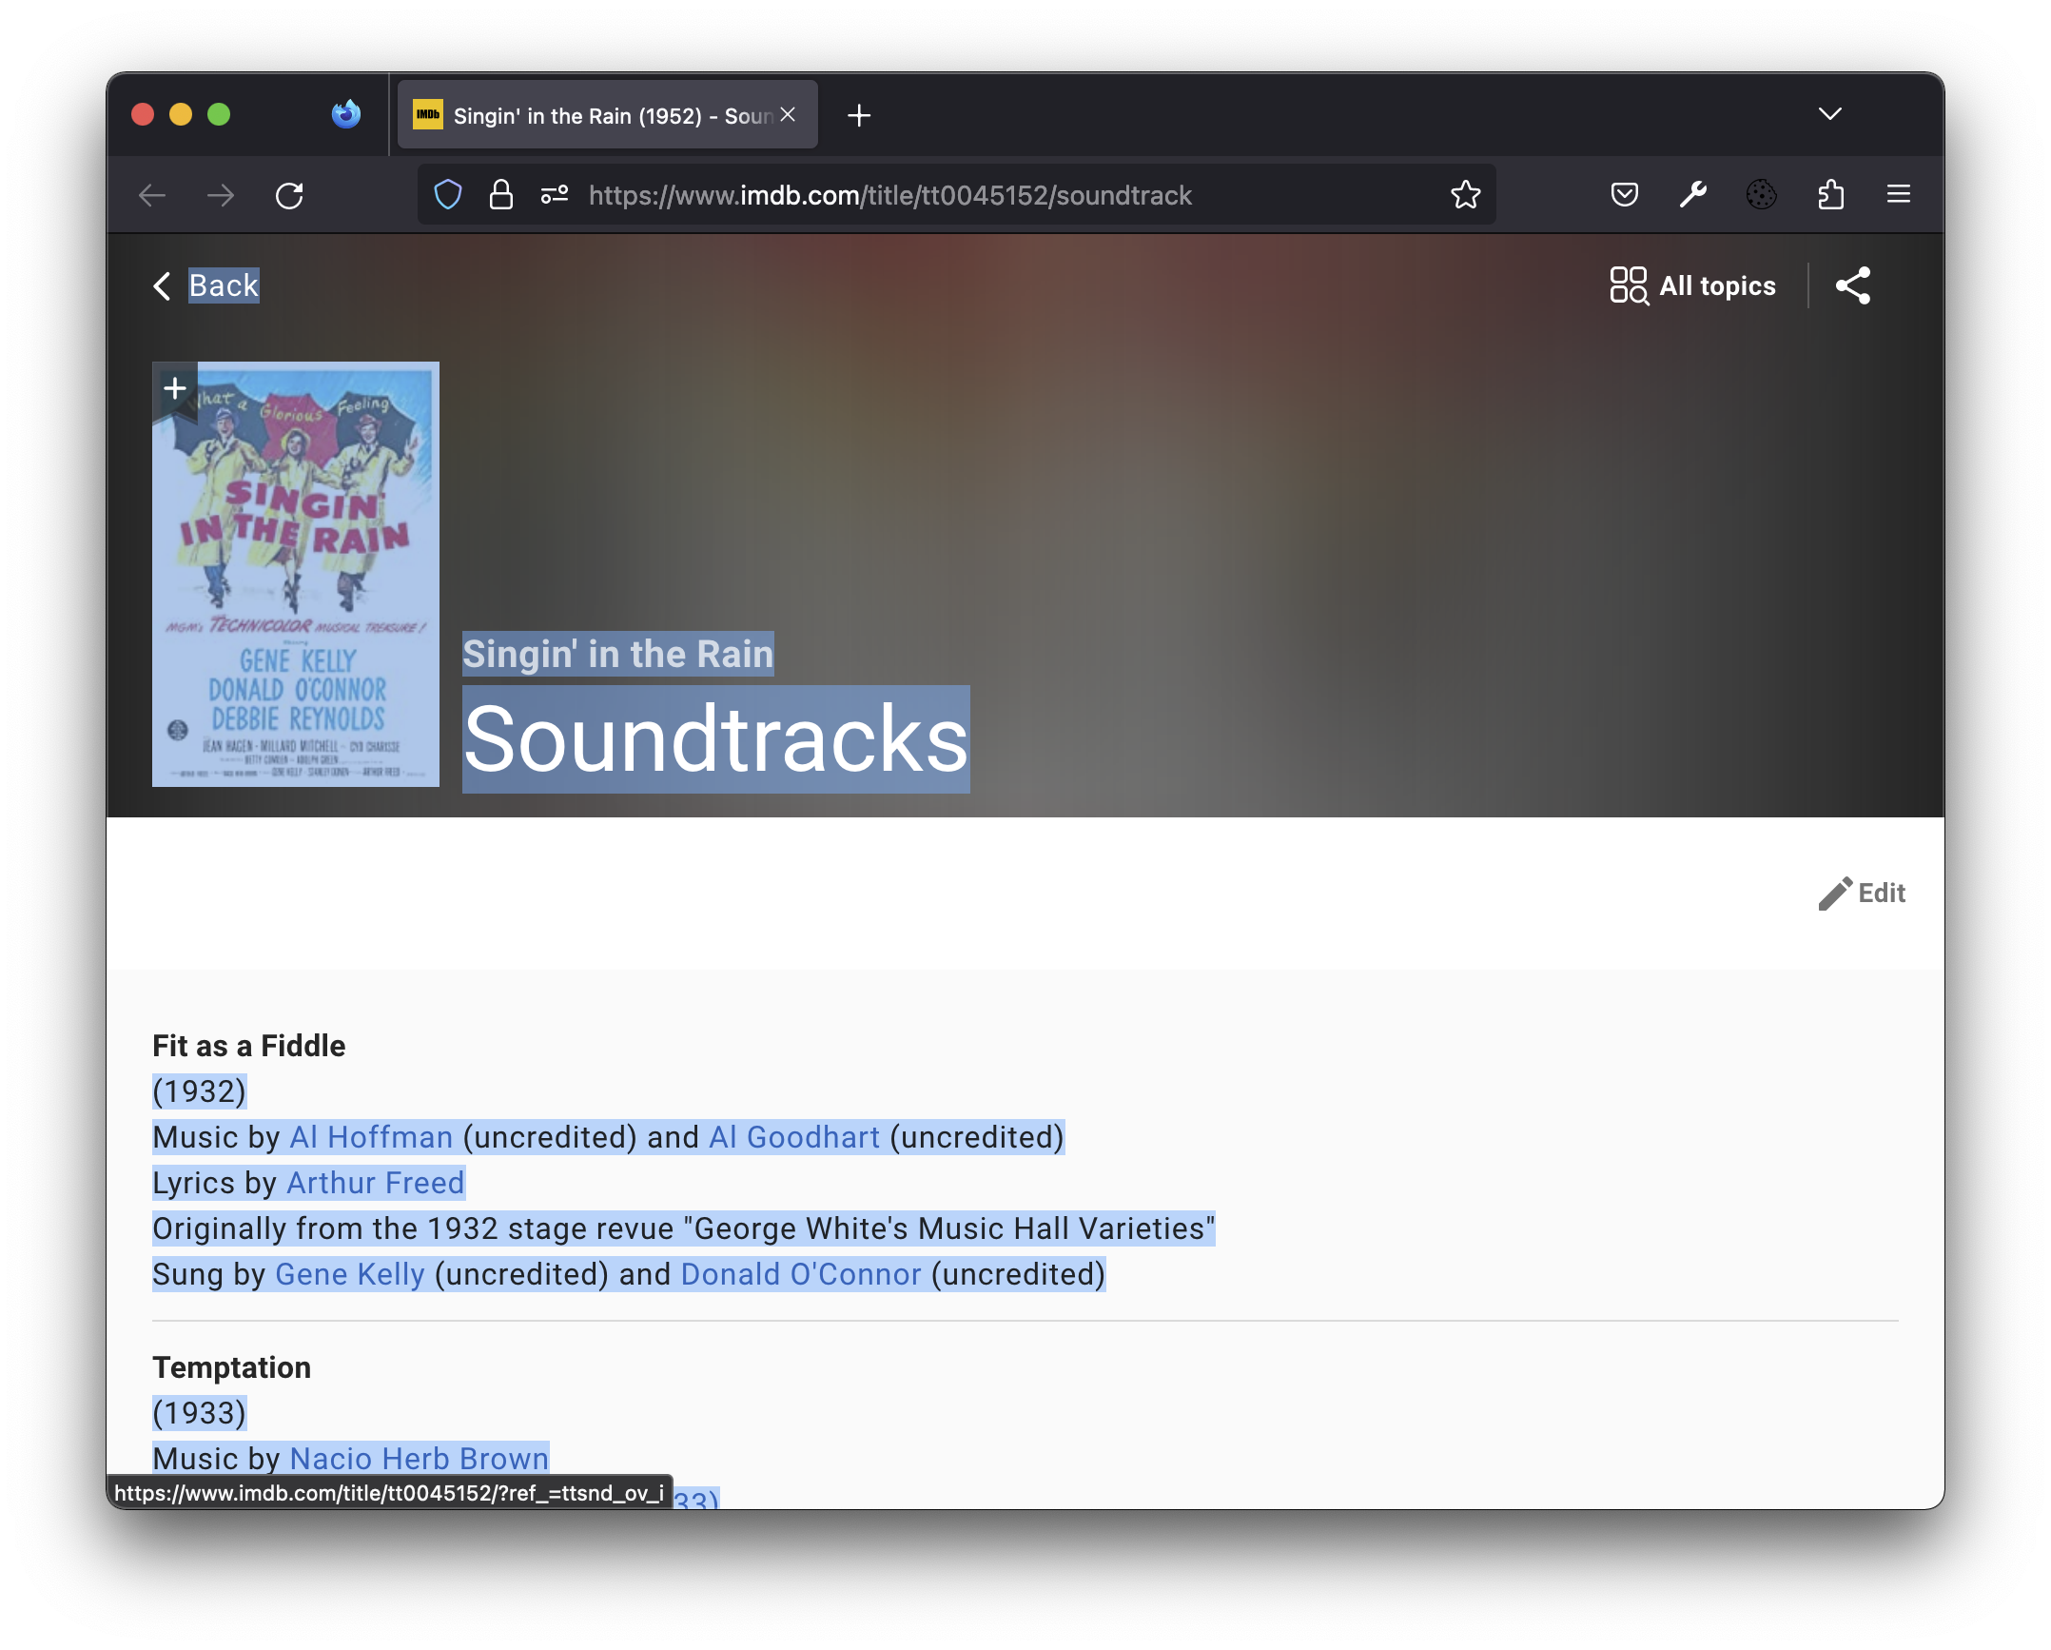
Task: Open site information via the lock icon
Action: (x=499, y=194)
